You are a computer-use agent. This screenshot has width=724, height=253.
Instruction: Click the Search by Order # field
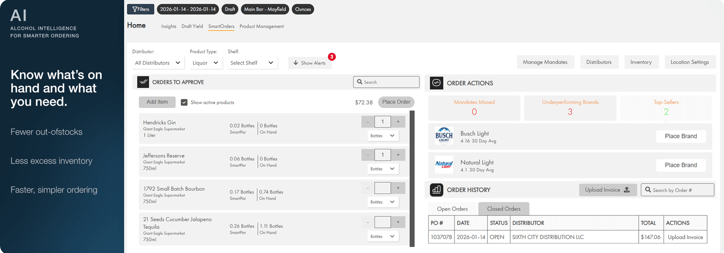677,190
